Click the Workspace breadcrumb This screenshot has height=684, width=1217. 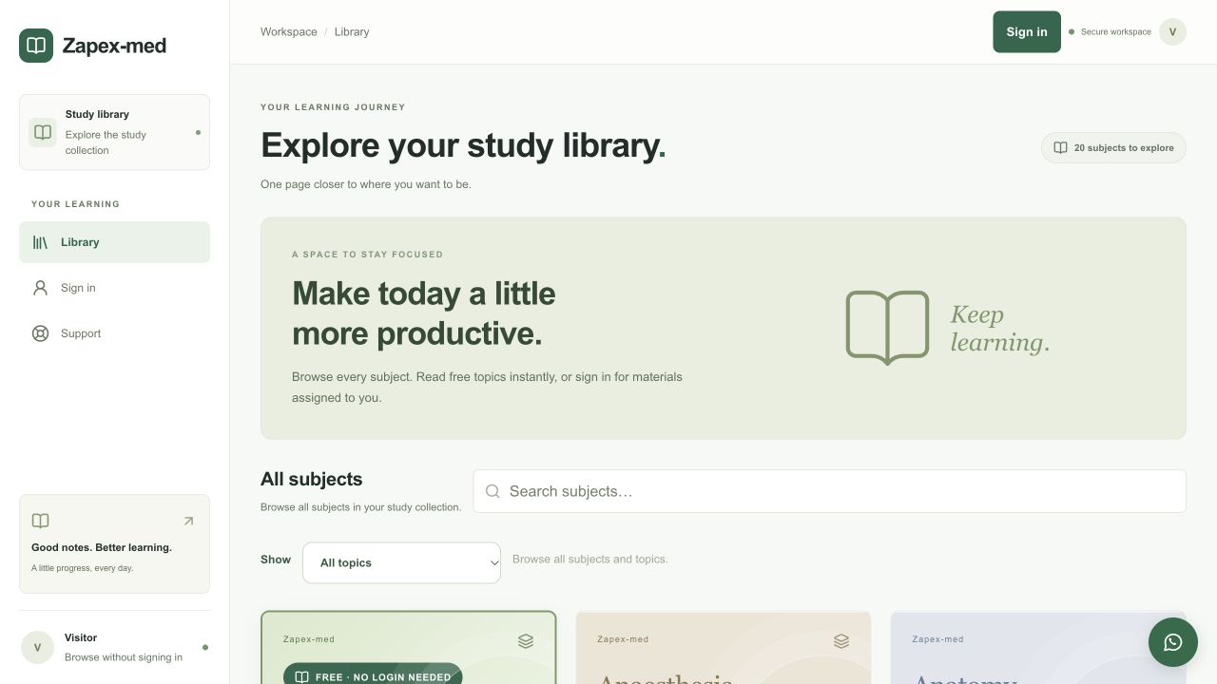[x=289, y=31]
